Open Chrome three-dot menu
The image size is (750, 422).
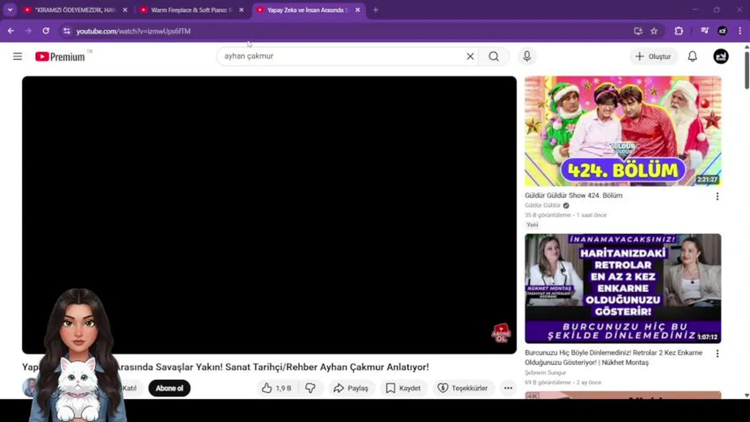739,31
